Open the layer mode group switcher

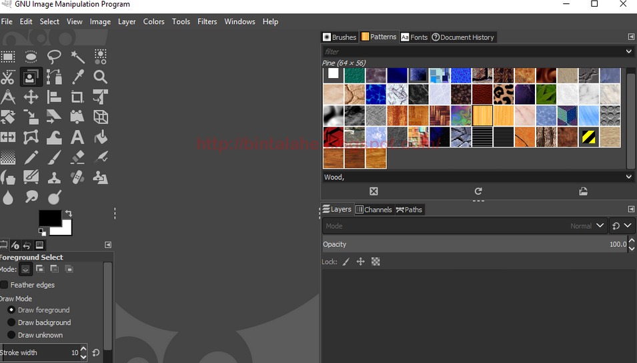(622, 226)
